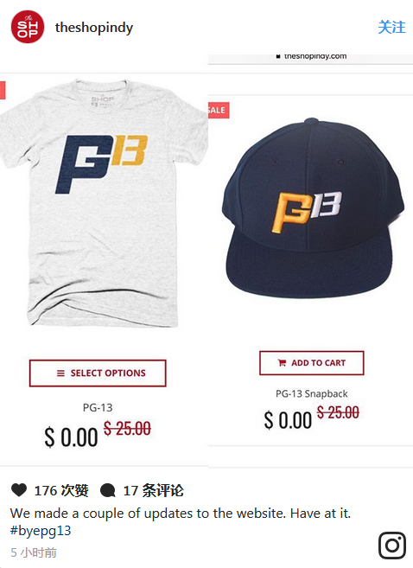Open theshopindy username link
This screenshot has width=413, height=568.
tap(94, 28)
